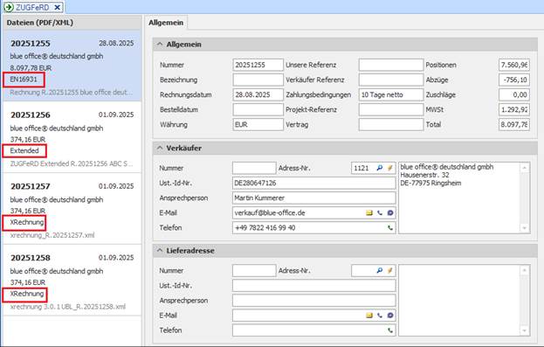This screenshot has width=544, height=347.
Task: Click scroll-down arrow of Lieferadresse address box
Action: [x=525, y=330]
